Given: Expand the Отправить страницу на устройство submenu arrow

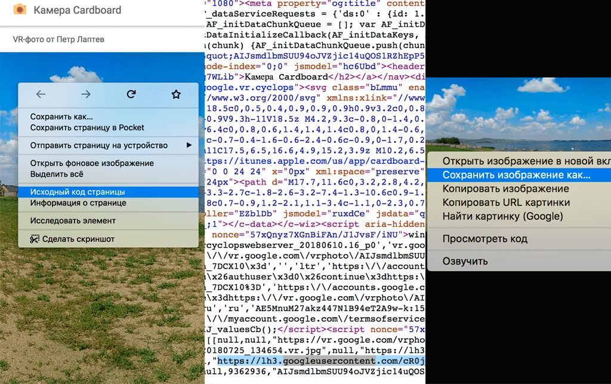Looking at the screenshot, I should pos(189,145).
